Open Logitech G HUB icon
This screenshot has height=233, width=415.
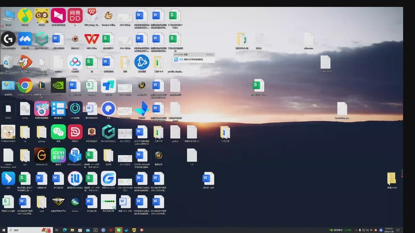click(8, 40)
